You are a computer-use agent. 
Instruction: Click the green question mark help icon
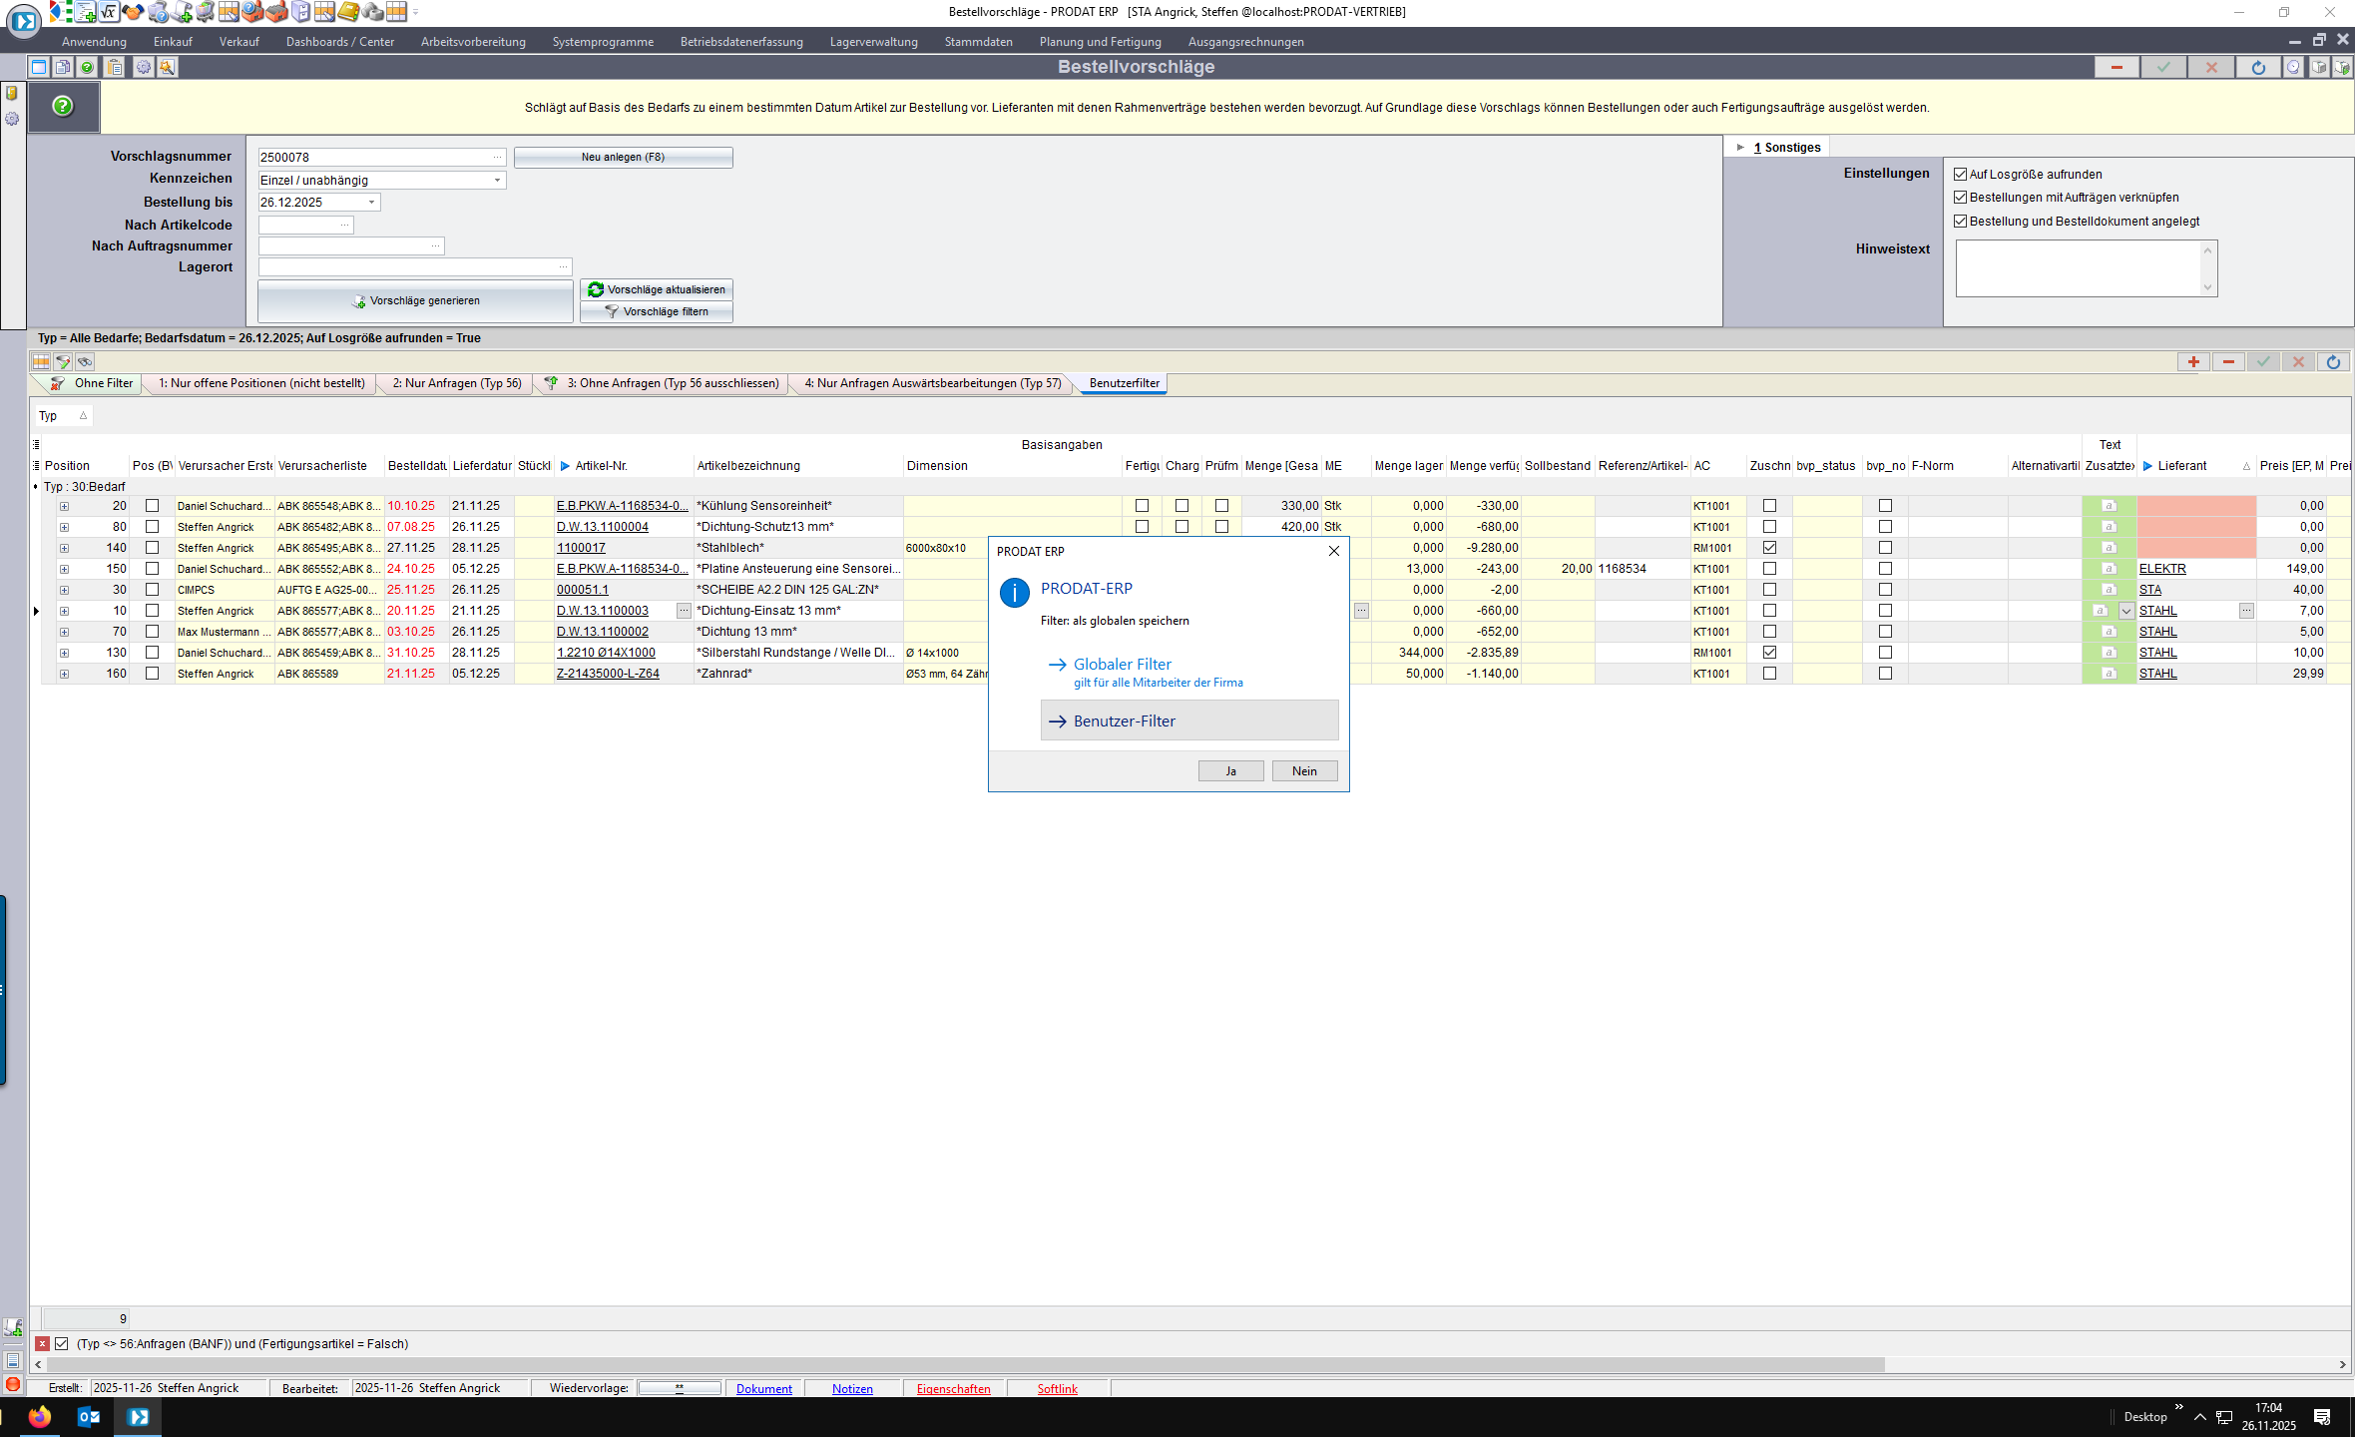coord(63,106)
